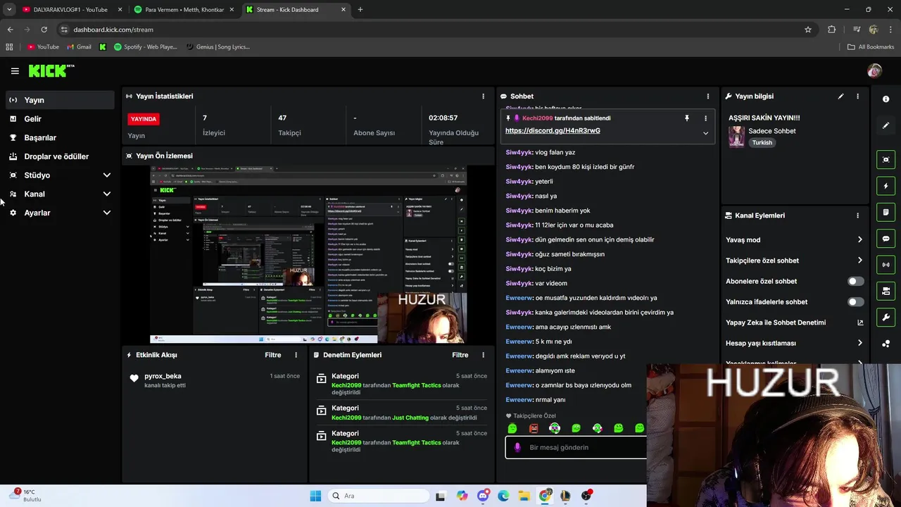Screen dimensions: 901x507
Task: Open the hamburger menu beside the Kick logo
Action: (x=15, y=71)
